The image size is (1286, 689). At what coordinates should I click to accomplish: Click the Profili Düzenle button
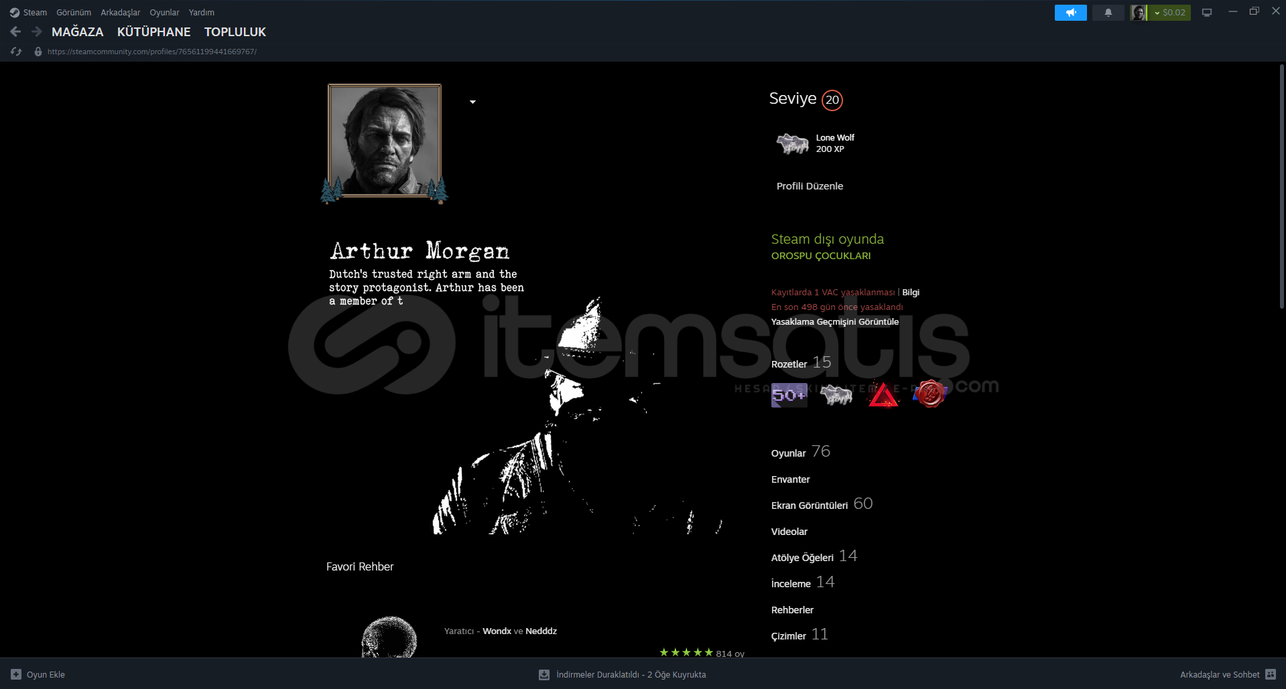click(x=810, y=186)
